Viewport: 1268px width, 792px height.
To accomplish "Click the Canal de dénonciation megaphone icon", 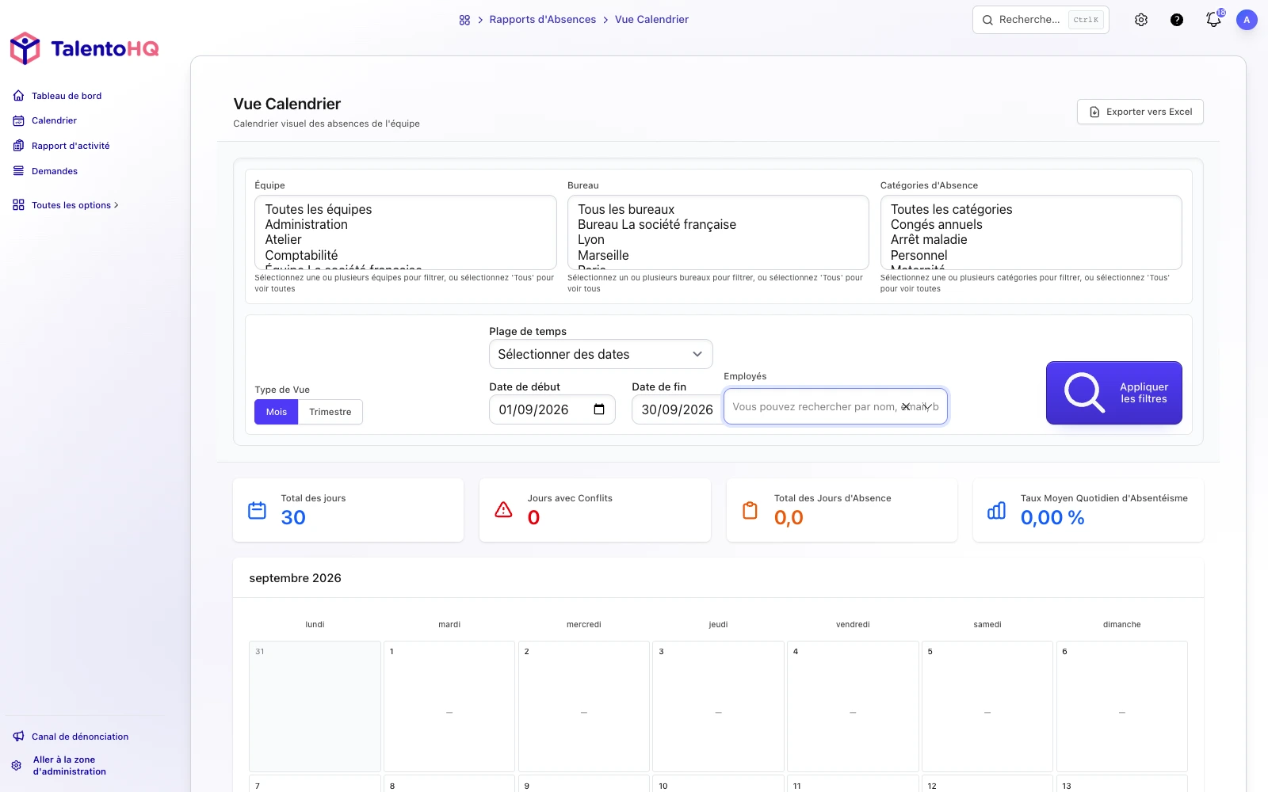I will click(x=18, y=737).
